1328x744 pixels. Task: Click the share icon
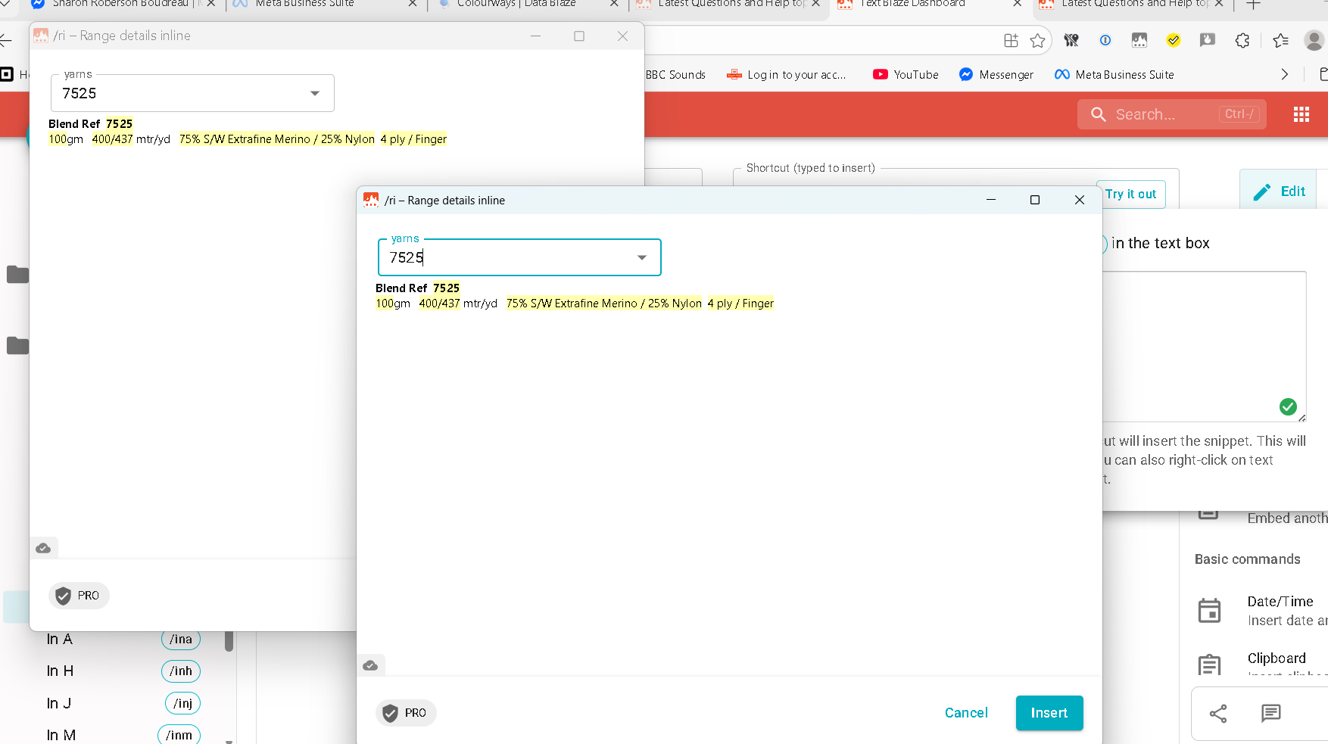[1218, 713]
